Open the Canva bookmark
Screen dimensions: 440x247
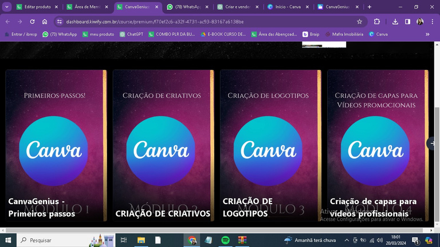click(x=378, y=34)
